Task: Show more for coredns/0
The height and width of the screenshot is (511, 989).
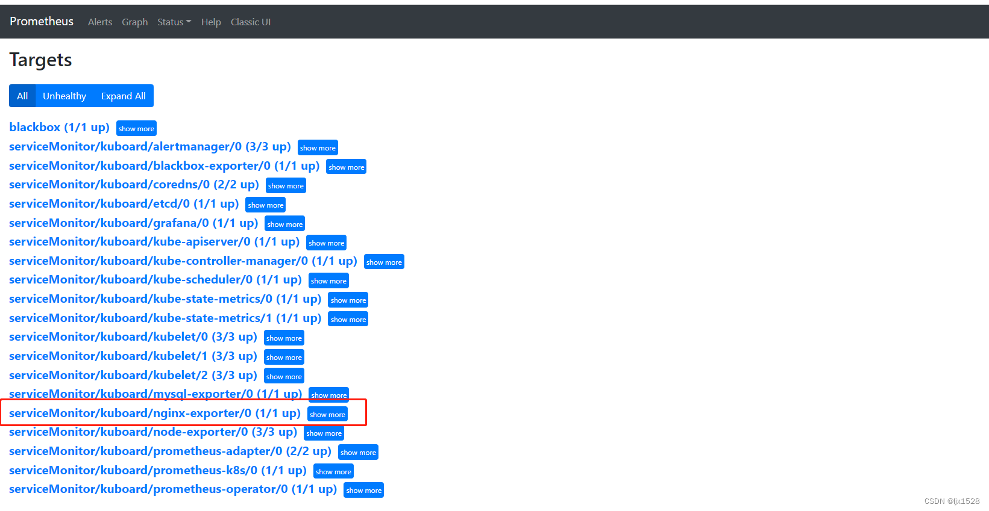Action: (286, 185)
